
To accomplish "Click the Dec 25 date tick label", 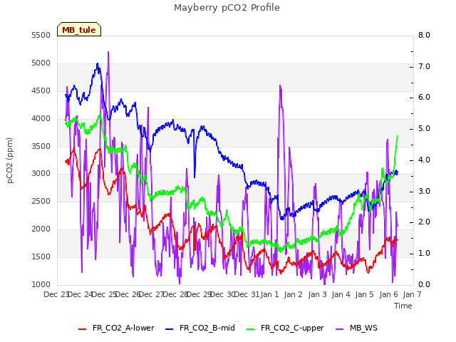I will 105,294.
